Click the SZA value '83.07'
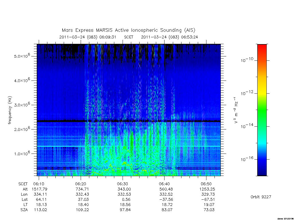Viewport: 294px width, 220px height. point(167,210)
